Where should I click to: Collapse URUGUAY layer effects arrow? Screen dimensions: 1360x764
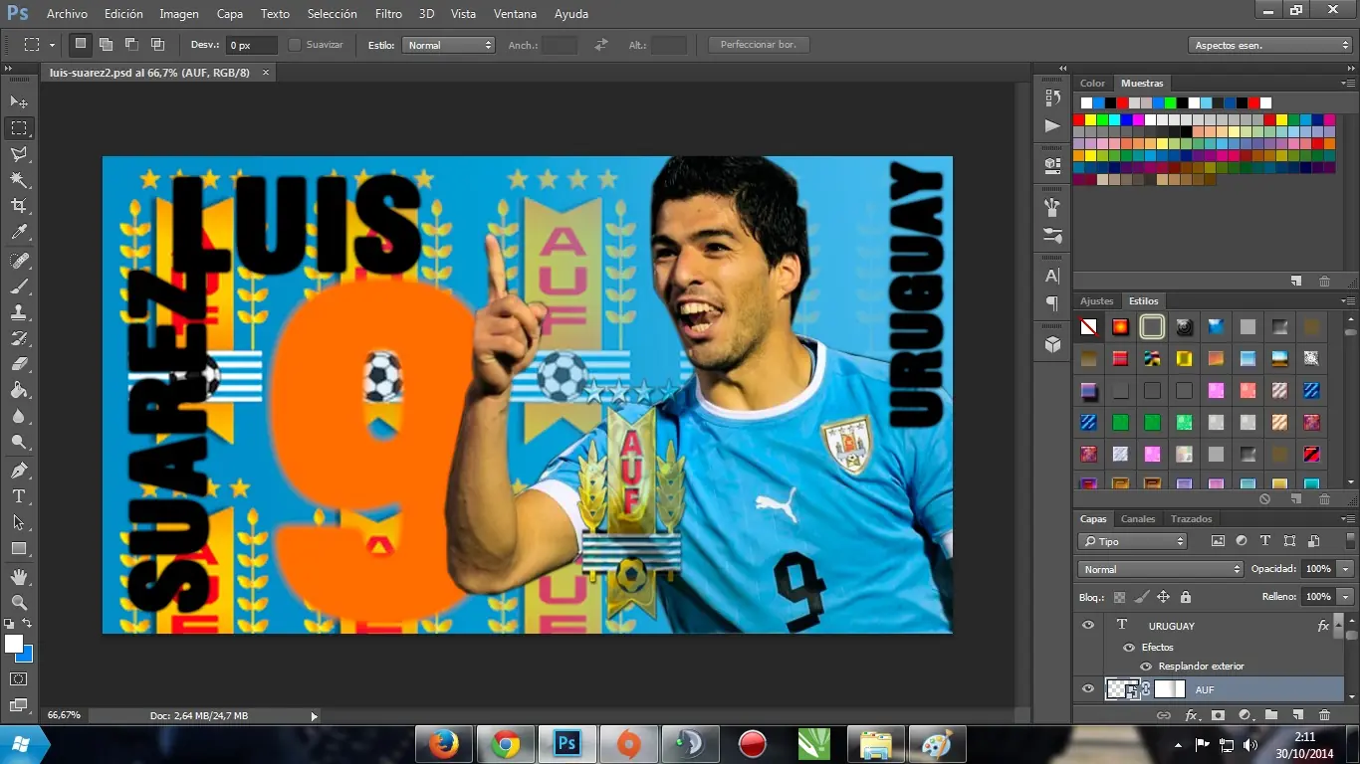click(1338, 626)
